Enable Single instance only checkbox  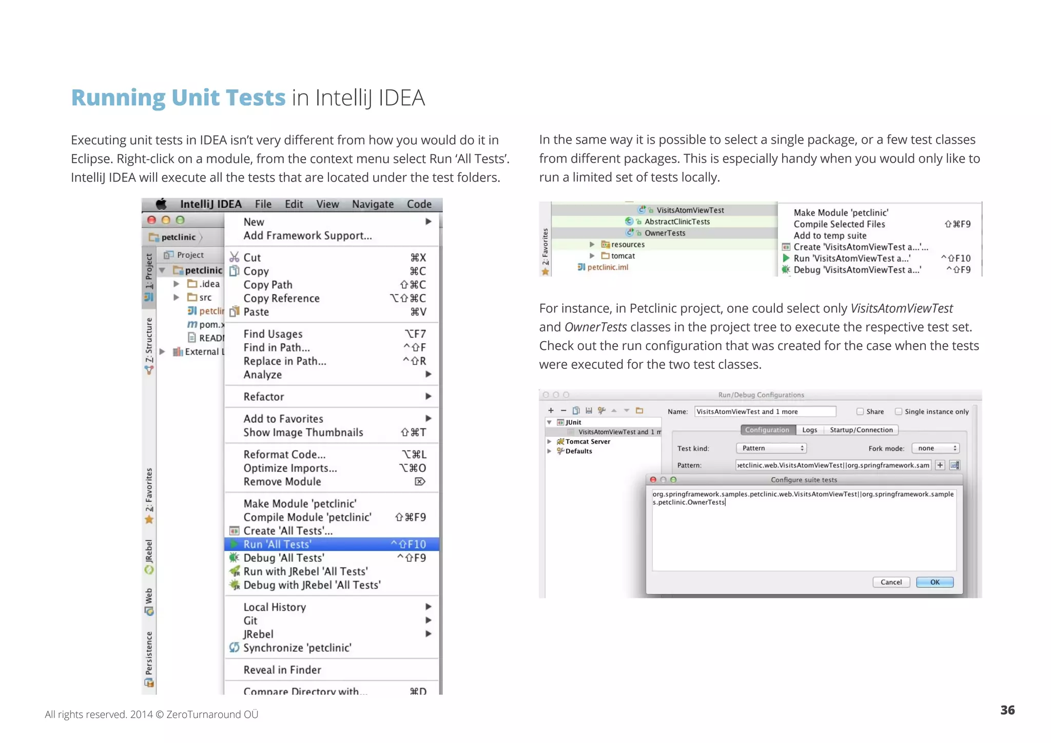[899, 412]
